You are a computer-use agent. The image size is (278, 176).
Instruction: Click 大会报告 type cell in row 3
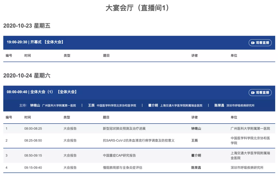[70, 155]
